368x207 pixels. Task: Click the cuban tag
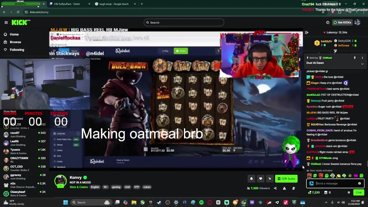147,187
